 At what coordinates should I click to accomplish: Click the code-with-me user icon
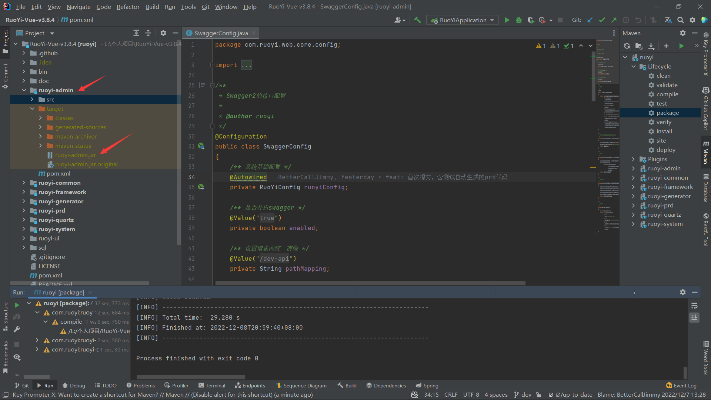pos(400,20)
